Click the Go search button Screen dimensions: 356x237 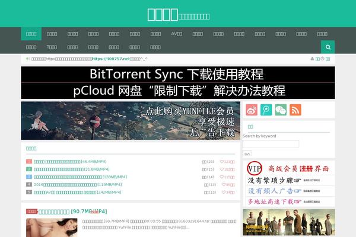247,153
